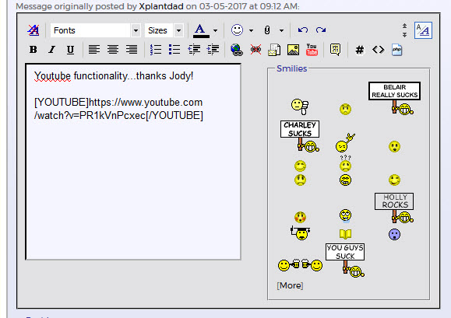Screen dimensions: 451x318
Task: Apply the current text color
Action: (201, 30)
